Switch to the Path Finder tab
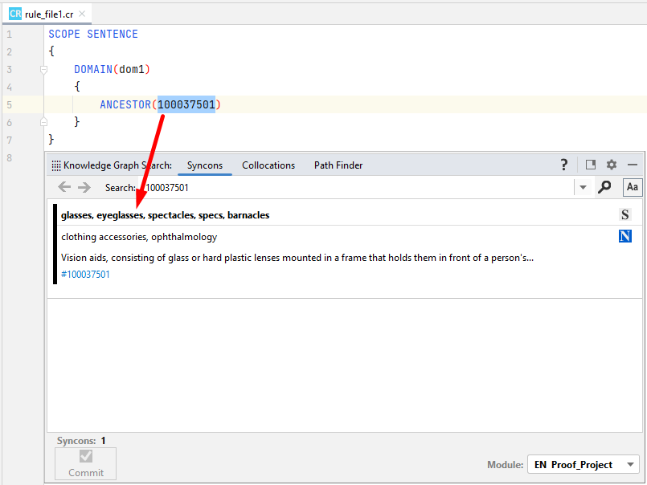Viewport: 647px width, 485px height. (338, 165)
